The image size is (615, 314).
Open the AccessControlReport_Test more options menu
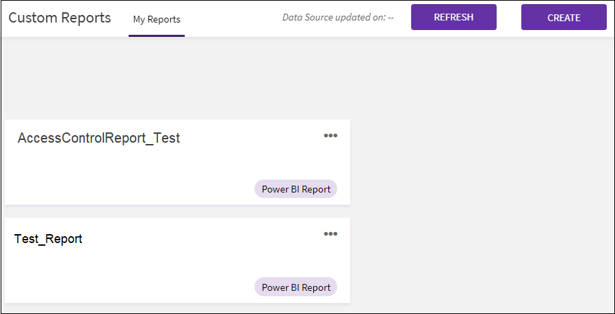coord(330,136)
